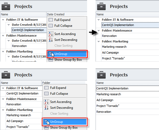The width and height of the screenshot is (159, 130).
Task: Click Show Group By Box icon in Folder column menu
Action: (46, 128)
